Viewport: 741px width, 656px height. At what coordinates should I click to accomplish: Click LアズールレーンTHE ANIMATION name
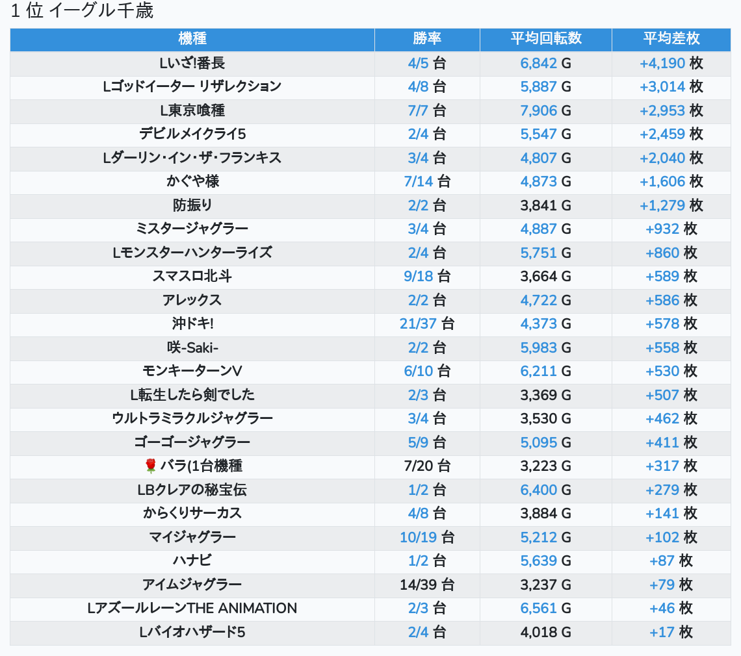click(192, 609)
